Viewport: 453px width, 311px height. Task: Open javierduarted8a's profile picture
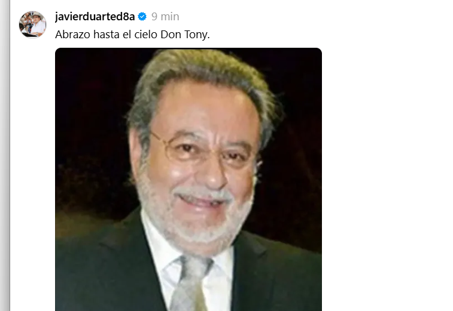33,25
